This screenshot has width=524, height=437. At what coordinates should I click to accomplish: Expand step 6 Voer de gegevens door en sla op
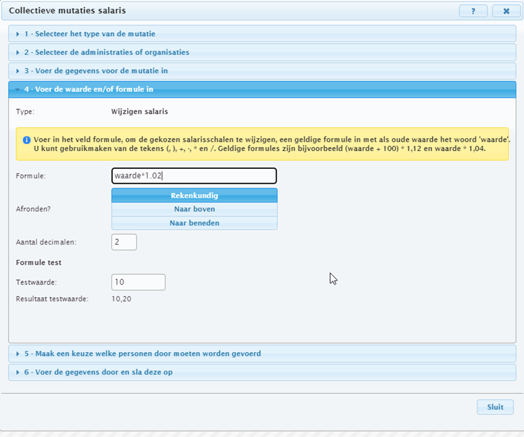pyautogui.click(x=263, y=372)
